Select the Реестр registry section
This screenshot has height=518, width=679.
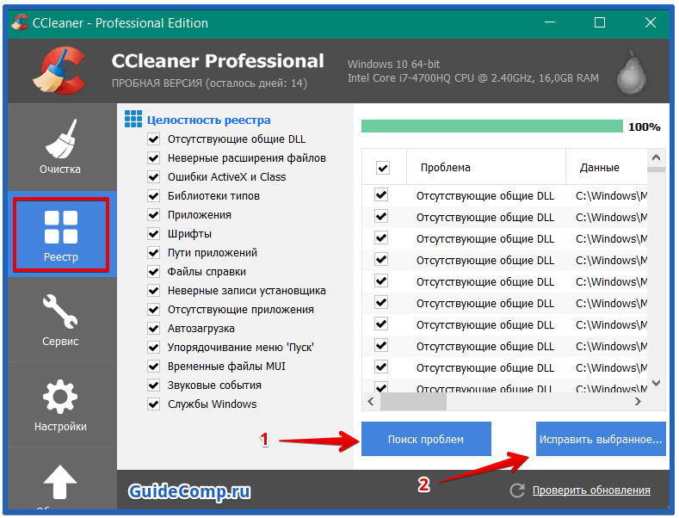61,235
